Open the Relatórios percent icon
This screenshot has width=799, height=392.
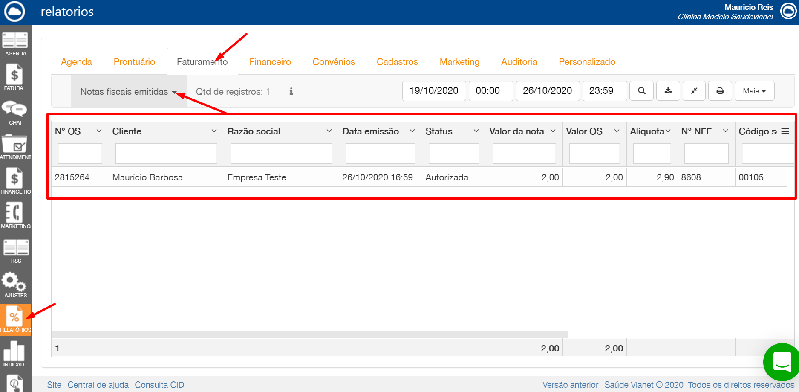[15, 320]
